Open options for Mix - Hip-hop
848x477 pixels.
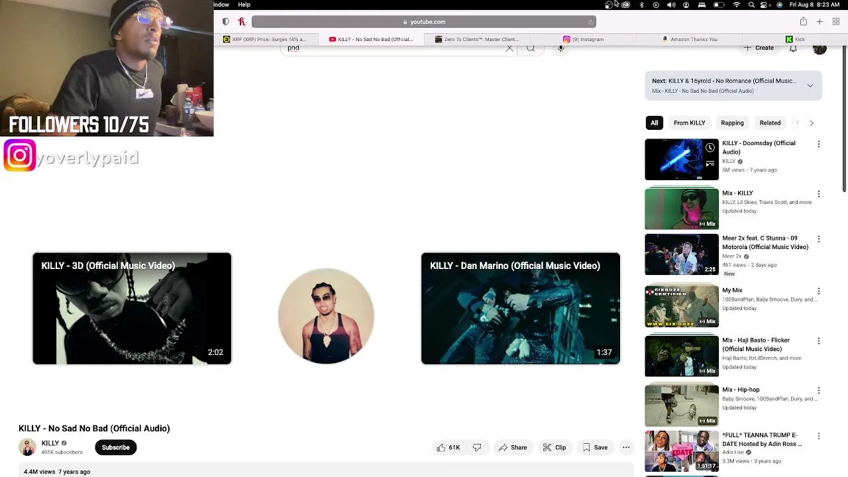818,390
